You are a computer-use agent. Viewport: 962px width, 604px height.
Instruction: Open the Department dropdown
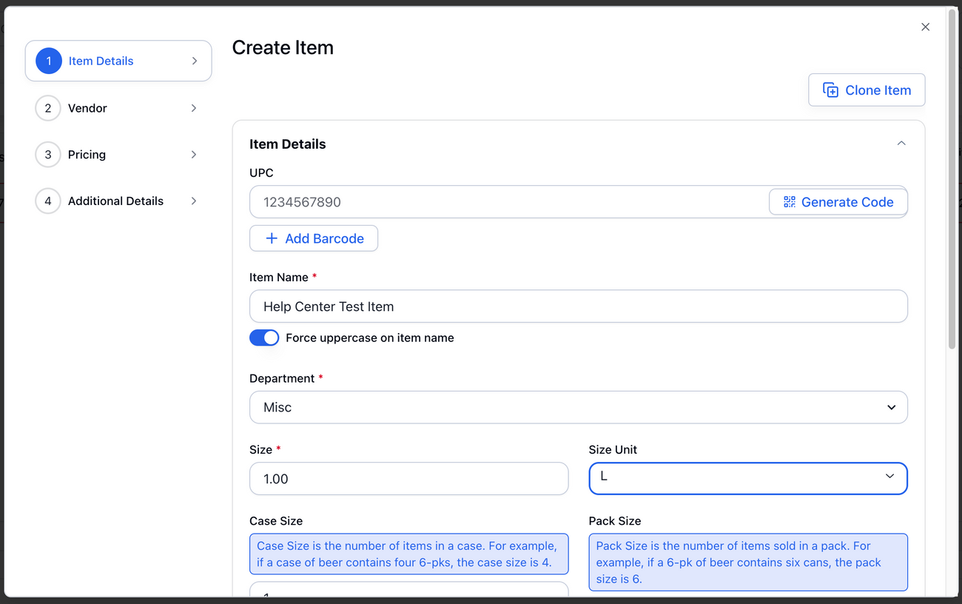[578, 407]
